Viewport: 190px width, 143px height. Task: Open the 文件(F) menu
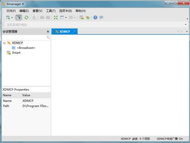11,11
